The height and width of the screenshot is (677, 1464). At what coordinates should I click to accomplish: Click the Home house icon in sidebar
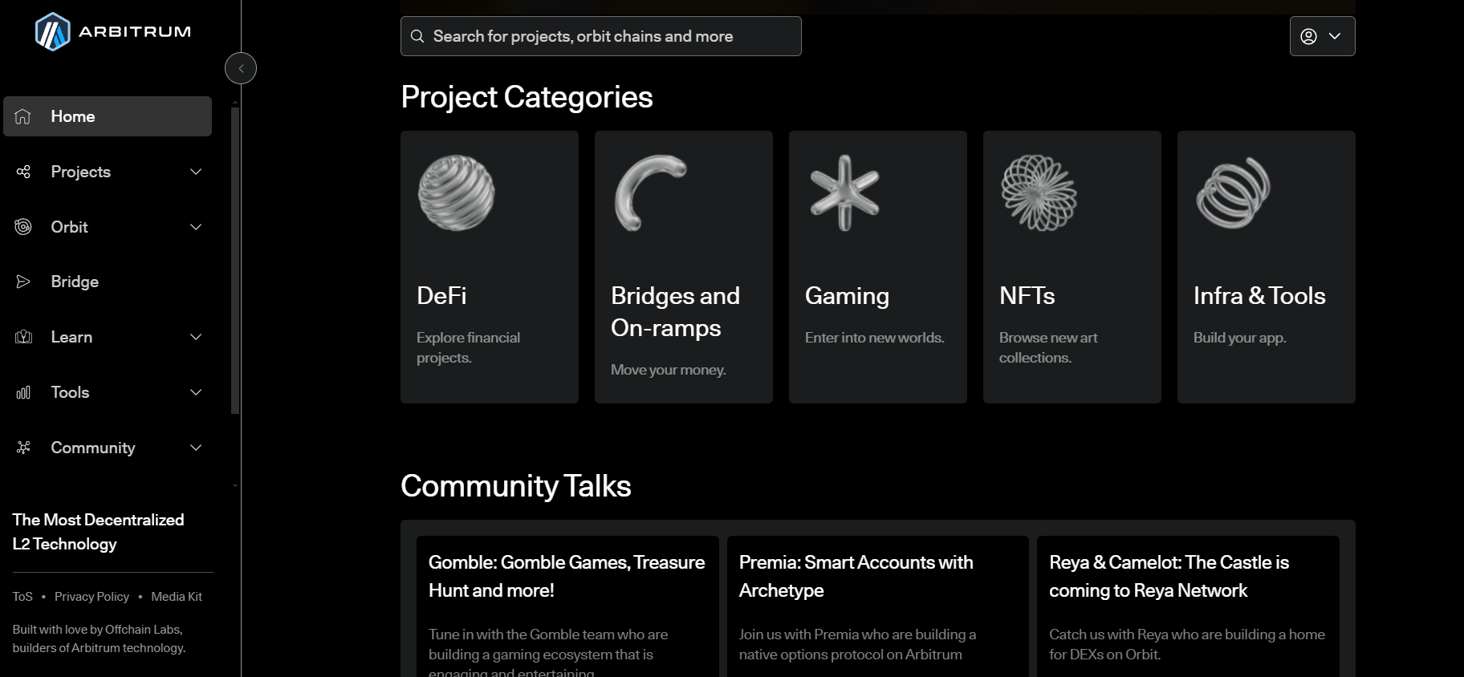tap(23, 116)
